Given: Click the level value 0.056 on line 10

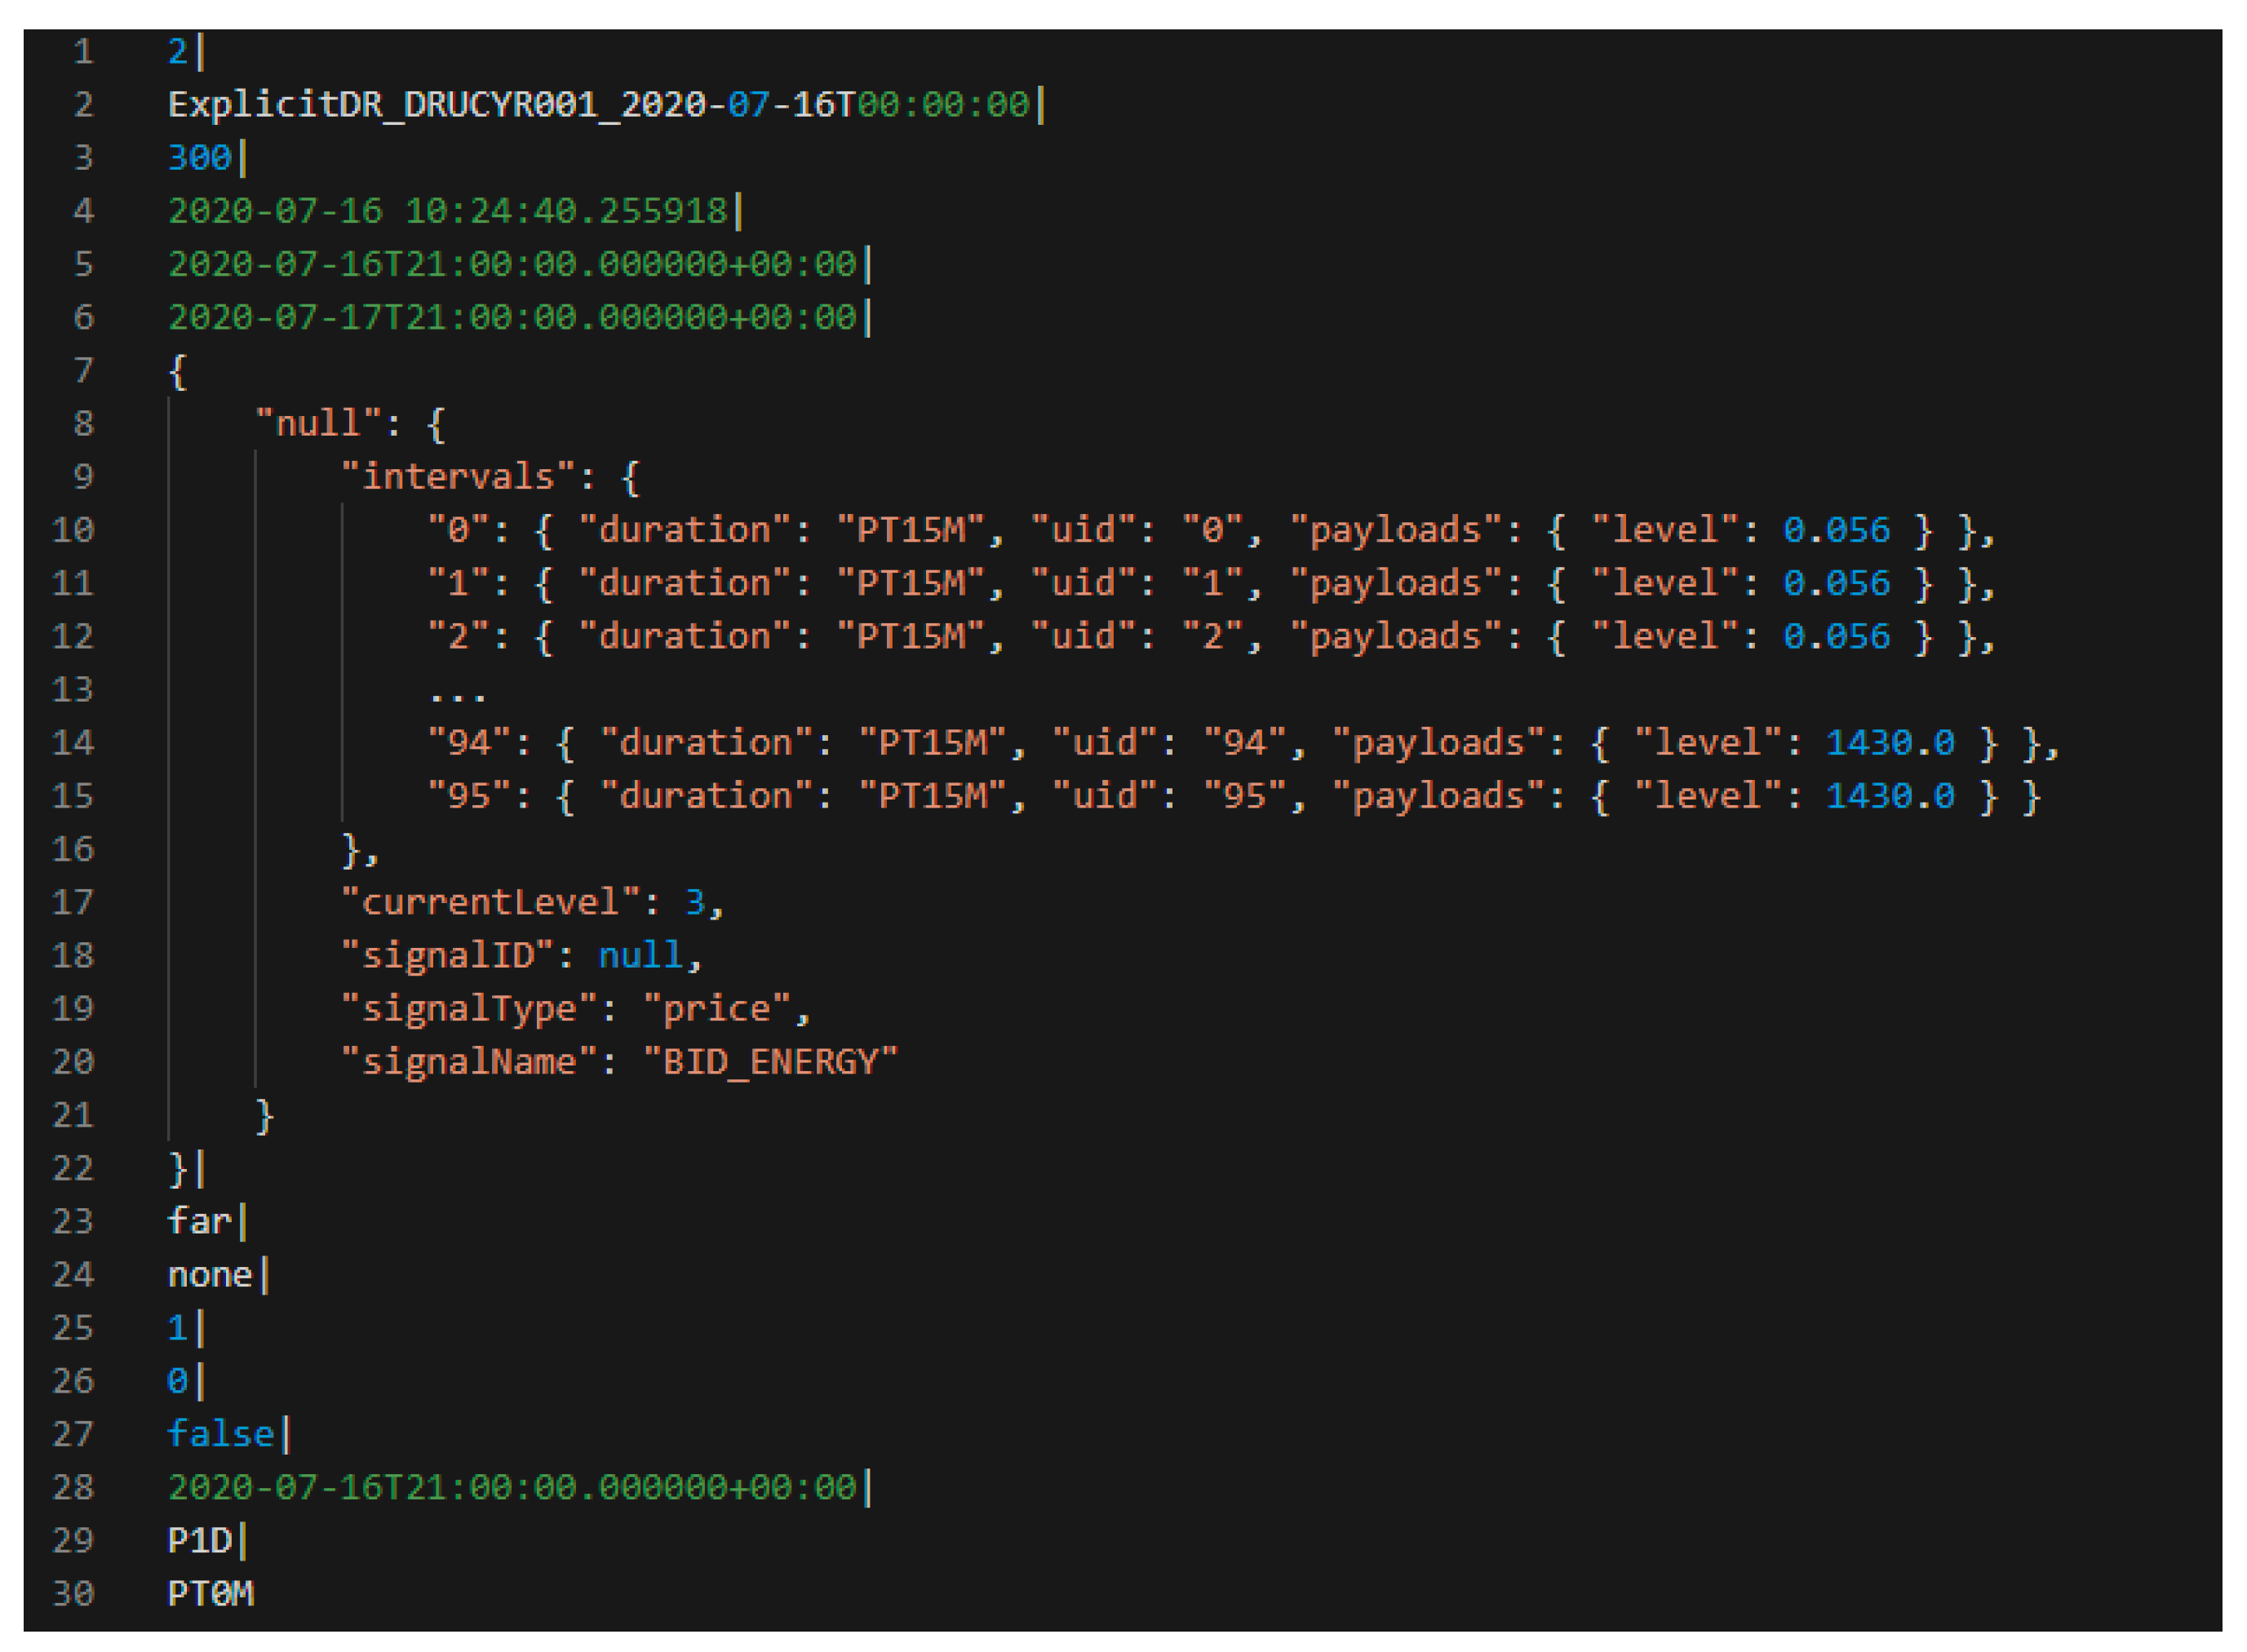Looking at the screenshot, I should 1836,530.
